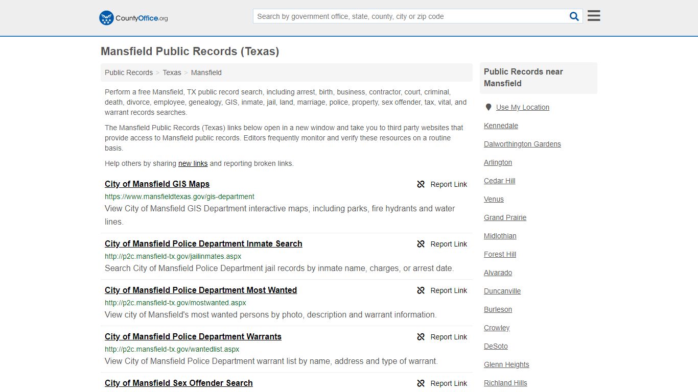The image size is (698, 392).
Task: Click the CountyOffice.org logo
Action: click(133, 18)
